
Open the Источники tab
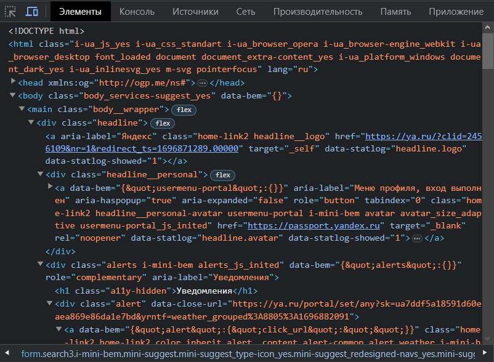(x=195, y=12)
